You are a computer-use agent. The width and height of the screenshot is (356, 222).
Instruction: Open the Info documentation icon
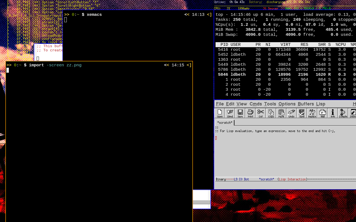[333, 113]
